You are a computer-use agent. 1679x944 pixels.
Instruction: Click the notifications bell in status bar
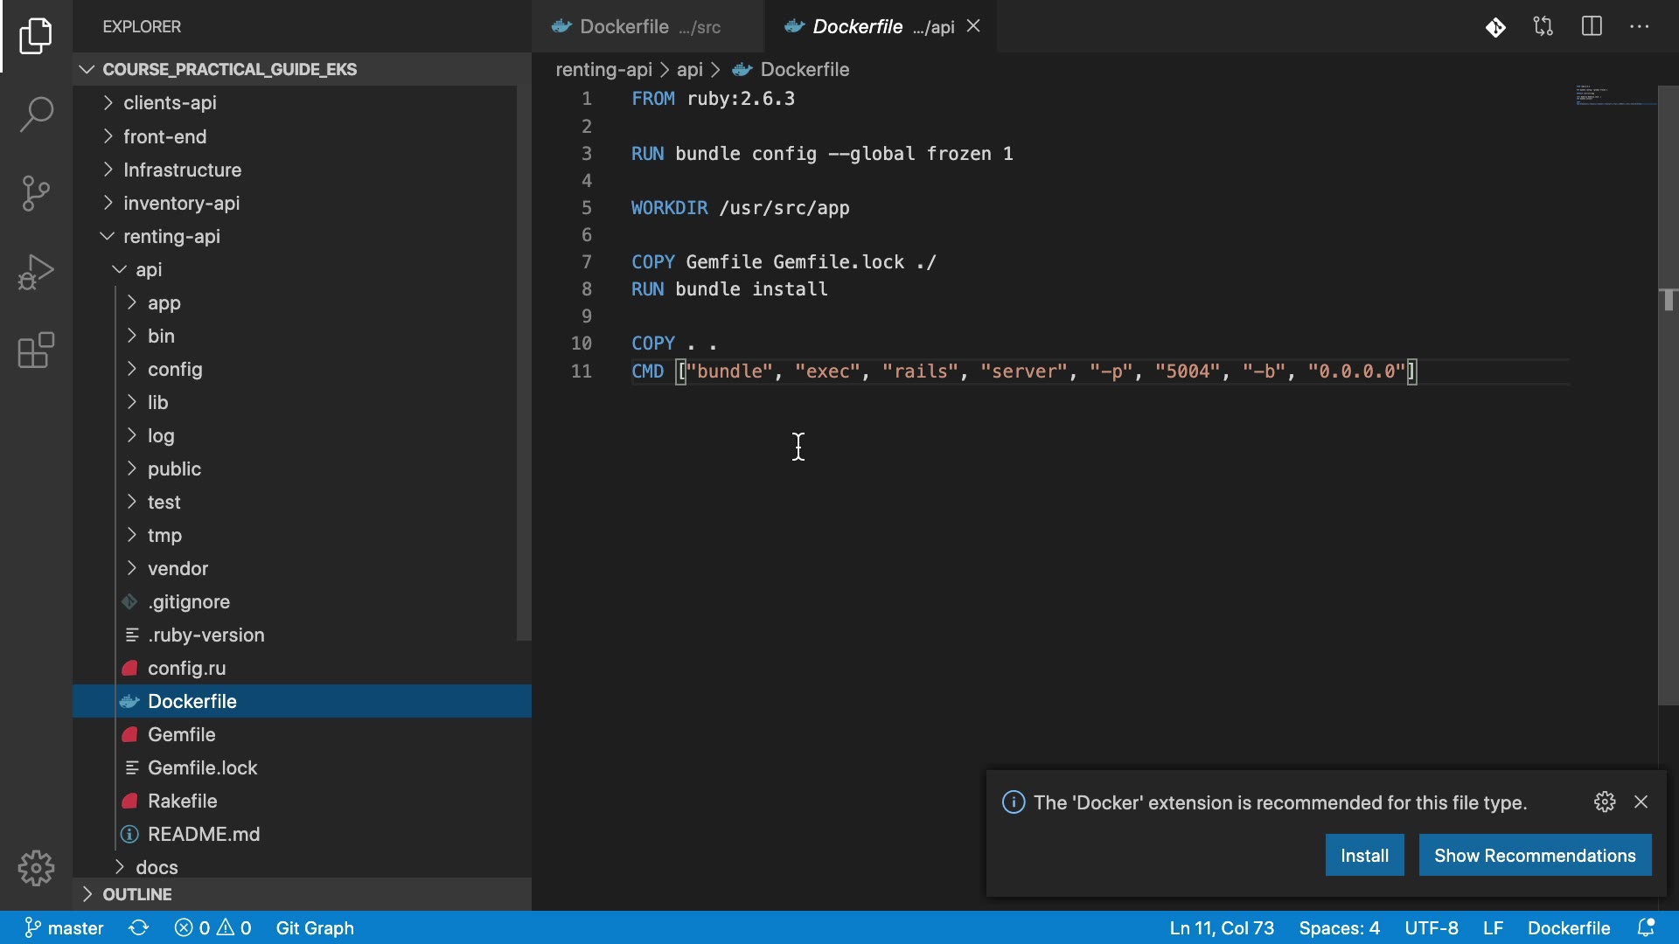pyautogui.click(x=1646, y=927)
